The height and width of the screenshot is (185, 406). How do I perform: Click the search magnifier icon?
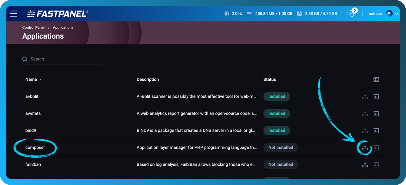coord(25,59)
